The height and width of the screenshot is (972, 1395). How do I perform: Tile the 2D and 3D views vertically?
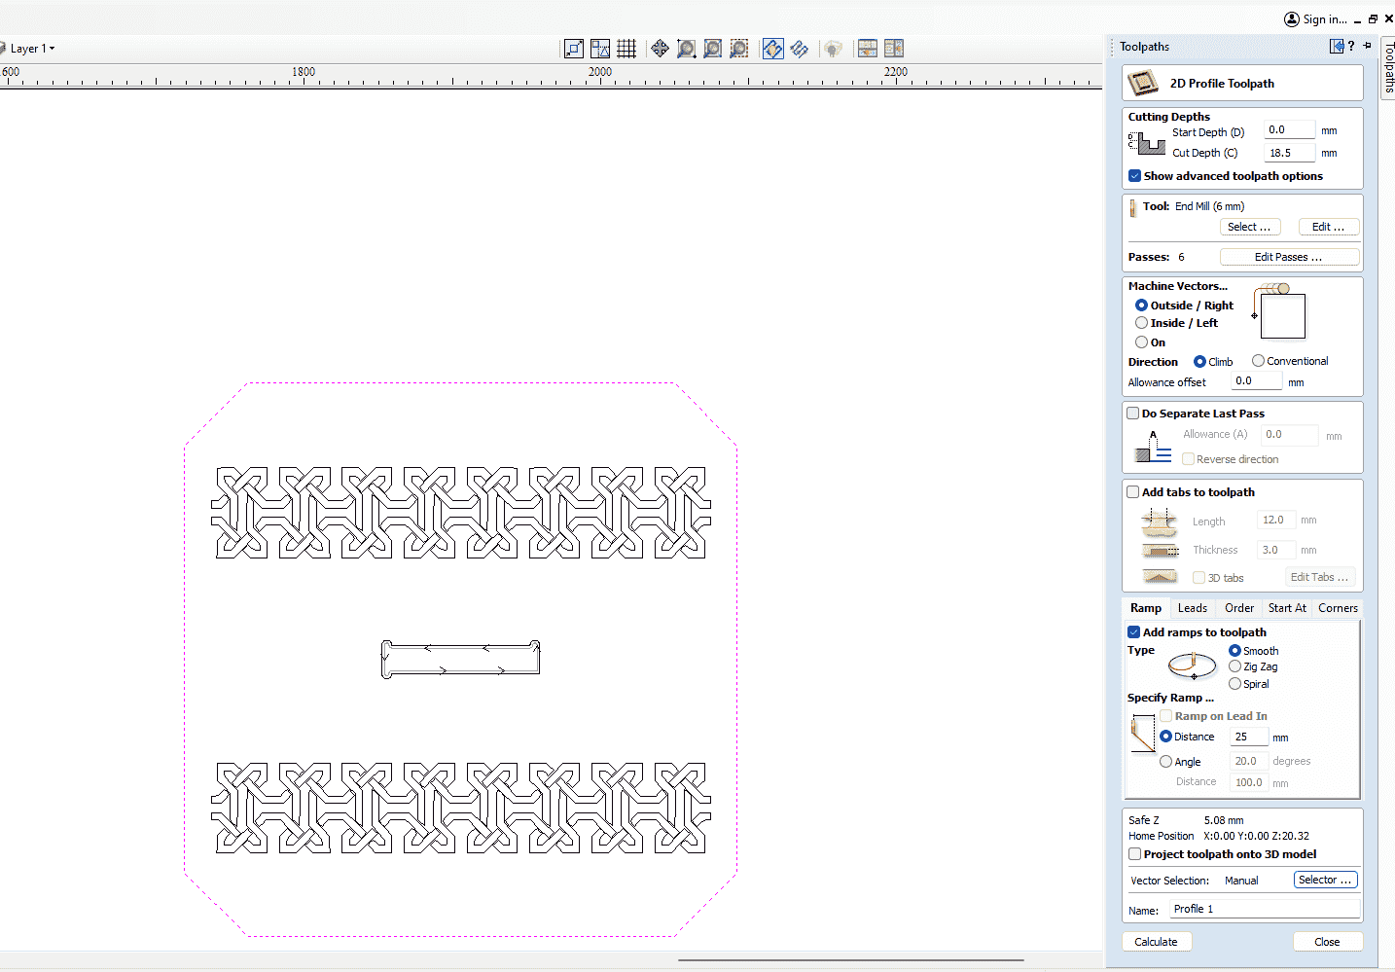click(894, 49)
